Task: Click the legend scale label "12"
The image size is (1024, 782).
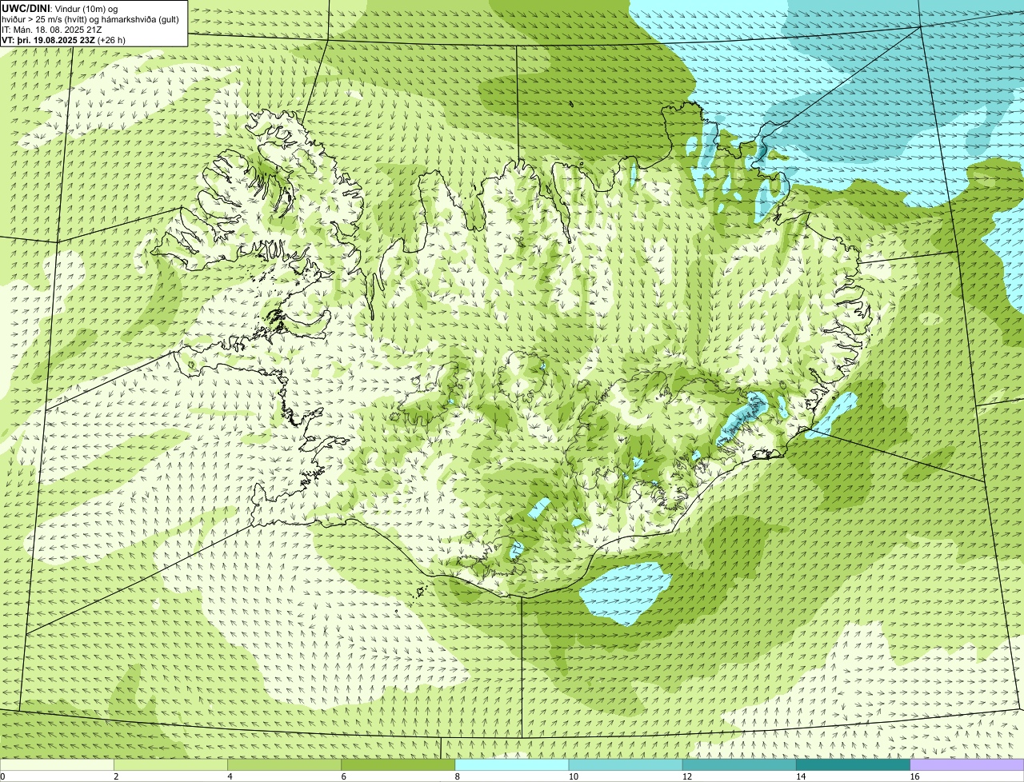Action: [686, 776]
